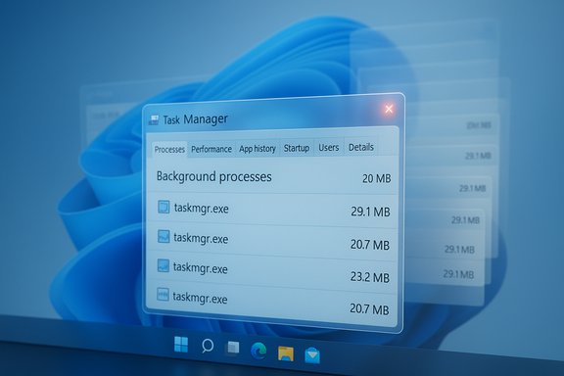Screen dimensions: 564x376
Task: Open the Performance tab
Action: point(211,149)
